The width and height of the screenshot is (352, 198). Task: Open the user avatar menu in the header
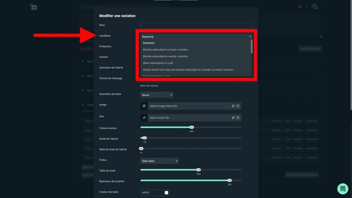coord(314,7)
